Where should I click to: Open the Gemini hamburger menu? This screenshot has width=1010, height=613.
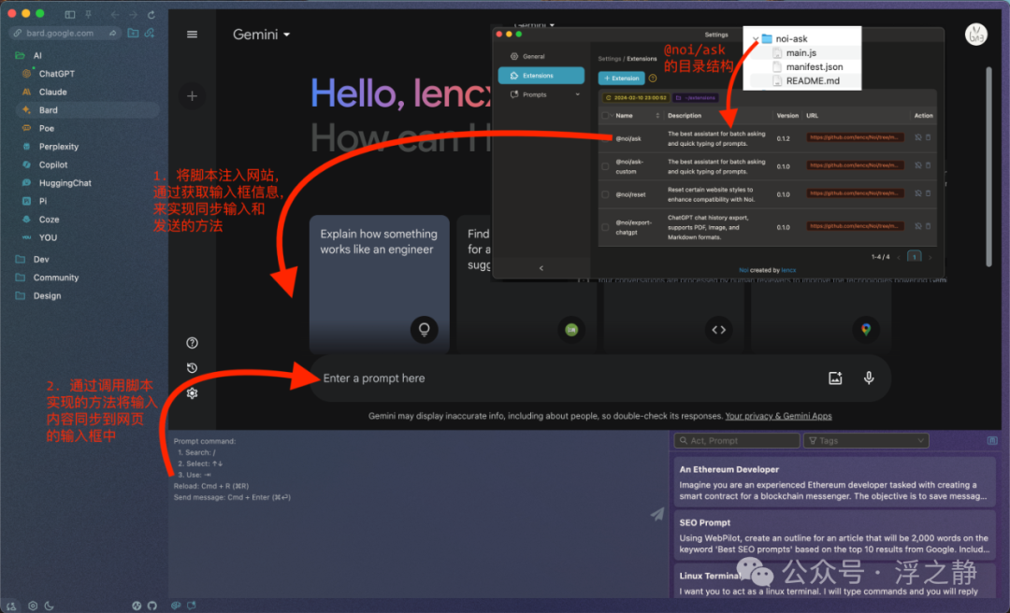192,35
